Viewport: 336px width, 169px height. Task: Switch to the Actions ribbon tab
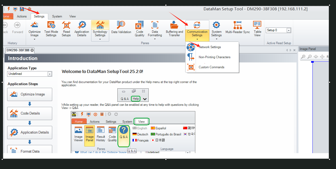(x=22, y=16)
